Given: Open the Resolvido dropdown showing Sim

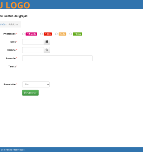Looking at the screenshot, I should tap(36, 85).
